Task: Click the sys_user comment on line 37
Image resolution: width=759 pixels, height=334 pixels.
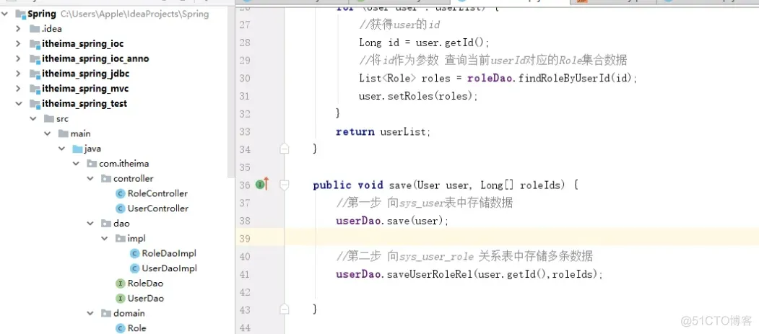Action: (424, 203)
